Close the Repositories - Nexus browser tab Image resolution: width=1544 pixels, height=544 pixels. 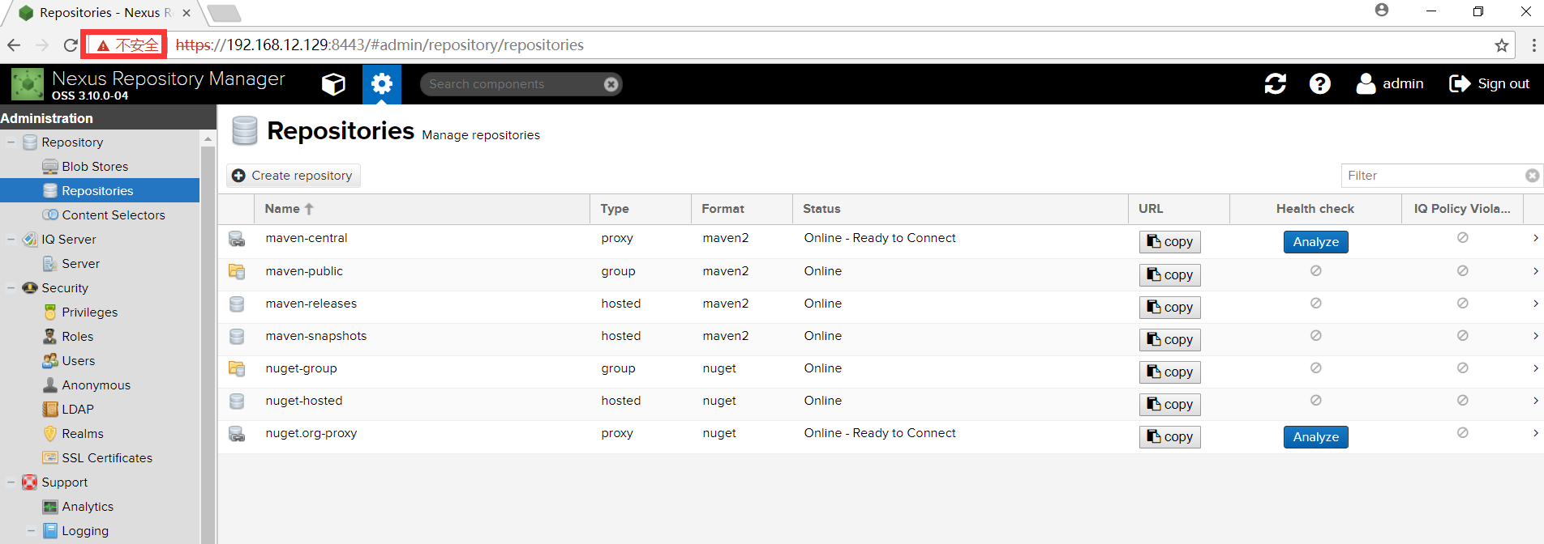[x=186, y=13]
